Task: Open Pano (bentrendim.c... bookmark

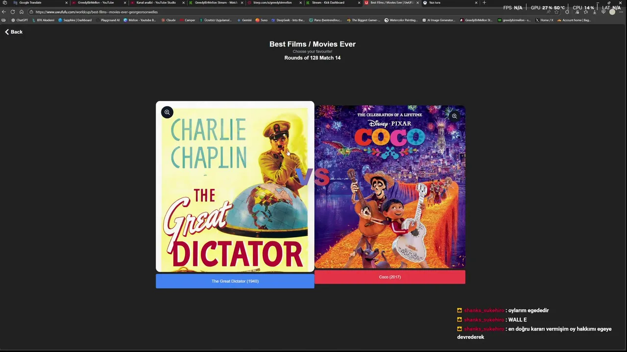Action: tap(326, 20)
